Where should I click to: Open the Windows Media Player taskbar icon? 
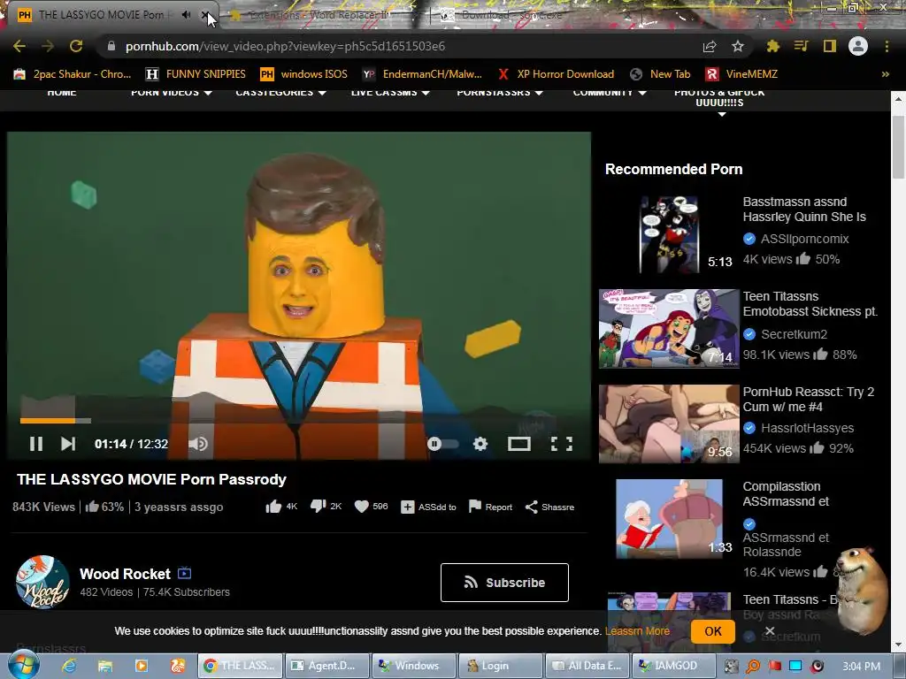click(141, 666)
